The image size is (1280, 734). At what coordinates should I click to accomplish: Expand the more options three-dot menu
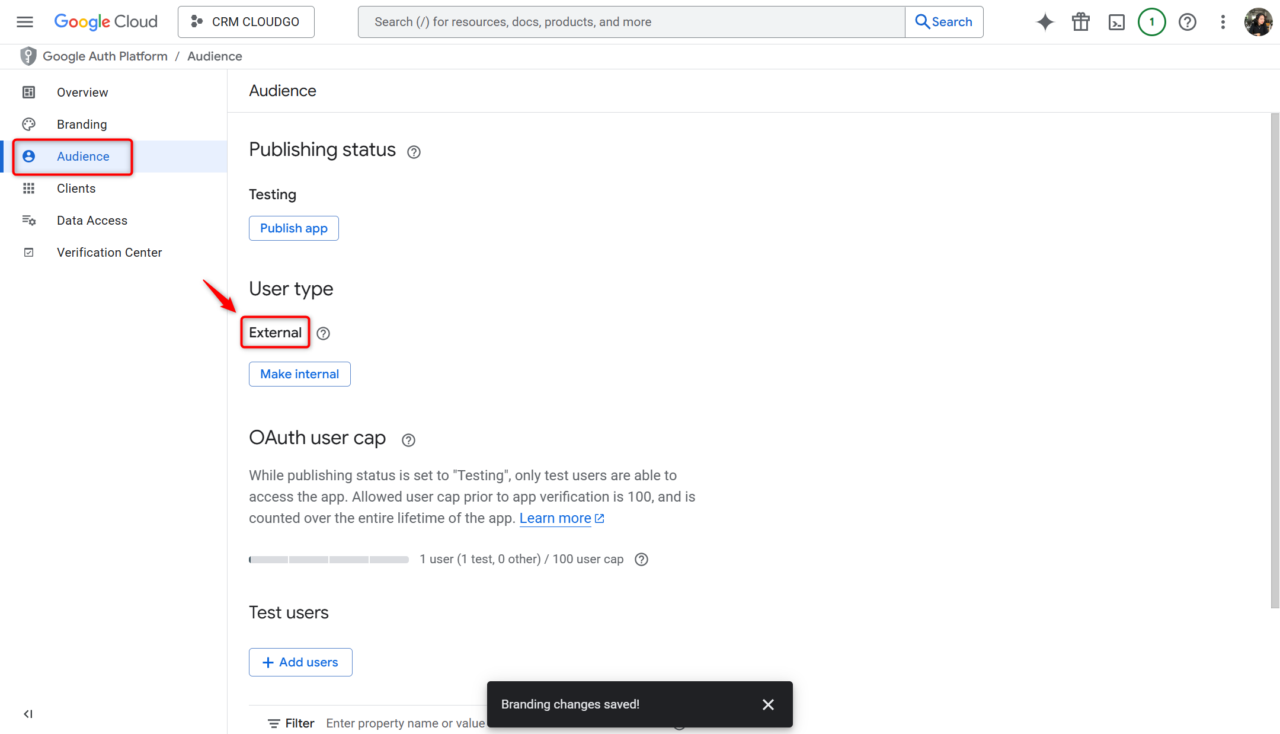click(1223, 21)
